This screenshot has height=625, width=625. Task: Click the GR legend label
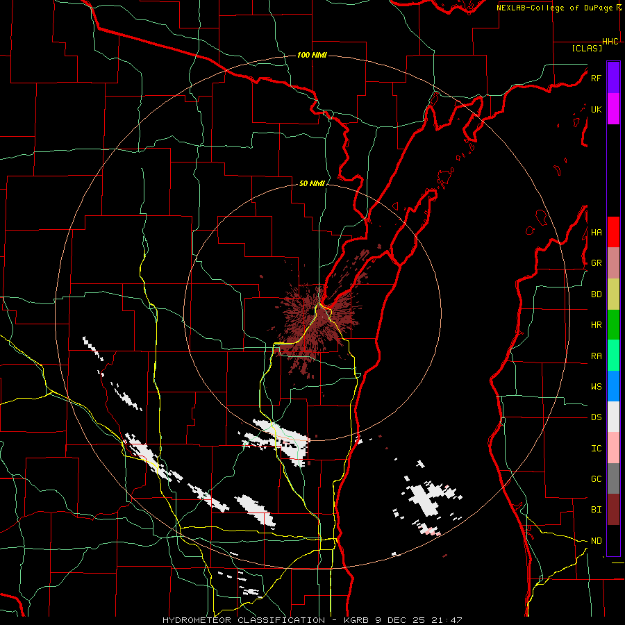coord(596,263)
